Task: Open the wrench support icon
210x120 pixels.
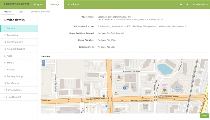Action: pos(187,4)
